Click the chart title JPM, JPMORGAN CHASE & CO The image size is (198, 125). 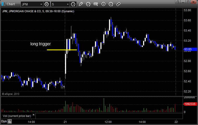(38, 11)
